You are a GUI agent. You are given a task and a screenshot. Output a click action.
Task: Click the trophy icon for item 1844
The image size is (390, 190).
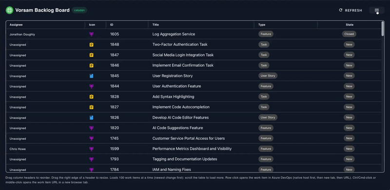91,86
